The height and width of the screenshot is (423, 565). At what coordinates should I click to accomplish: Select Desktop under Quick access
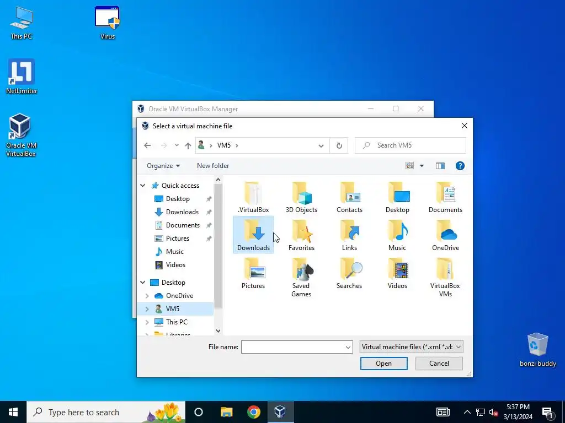coord(178,199)
